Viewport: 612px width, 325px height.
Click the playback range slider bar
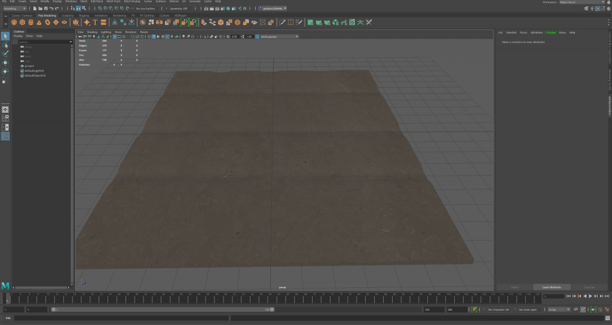pyautogui.click(x=161, y=309)
